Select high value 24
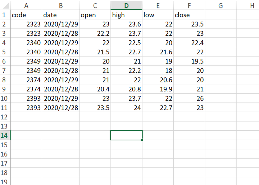 click(126, 108)
